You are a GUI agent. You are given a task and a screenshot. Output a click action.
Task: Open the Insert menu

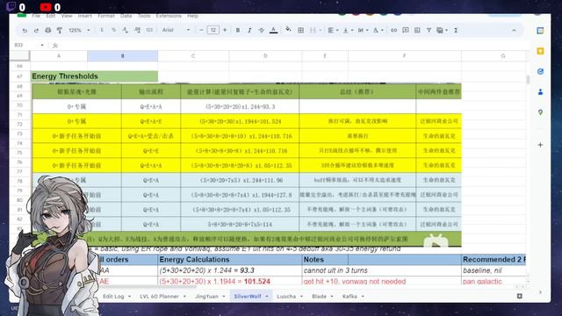pyautogui.click(x=84, y=16)
